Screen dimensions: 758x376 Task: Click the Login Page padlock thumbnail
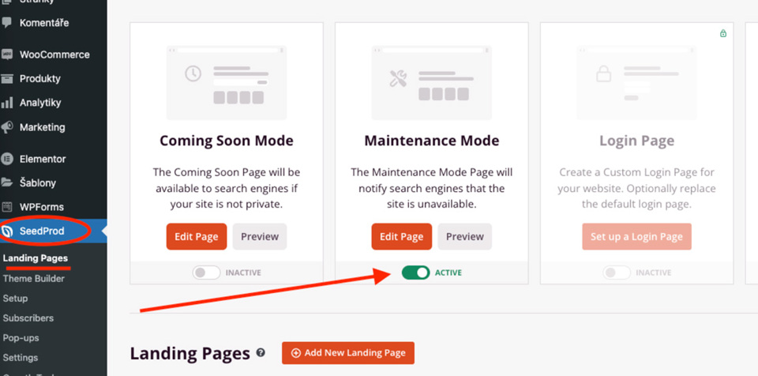pos(636,83)
